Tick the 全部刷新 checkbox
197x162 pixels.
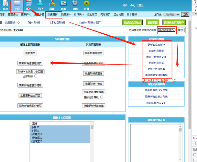pos(36,76)
